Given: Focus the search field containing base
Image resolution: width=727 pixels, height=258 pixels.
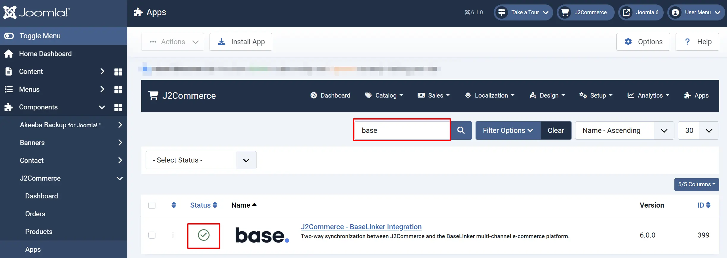Looking at the screenshot, I should (402, 130).
